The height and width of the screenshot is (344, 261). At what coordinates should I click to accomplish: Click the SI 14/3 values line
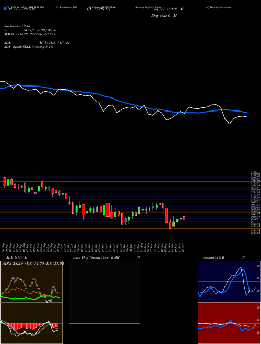click(40, 30)
